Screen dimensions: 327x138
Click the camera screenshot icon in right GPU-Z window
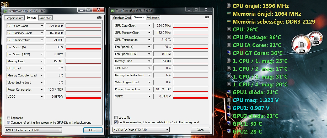coord(207,17)
